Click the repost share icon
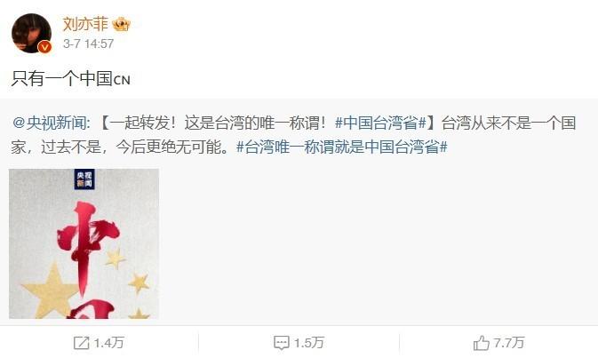 coord(81,343)
